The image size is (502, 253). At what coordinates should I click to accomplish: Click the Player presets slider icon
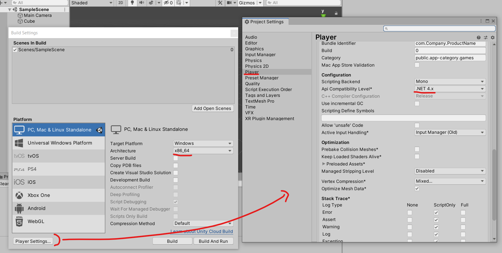pos(485,38)
